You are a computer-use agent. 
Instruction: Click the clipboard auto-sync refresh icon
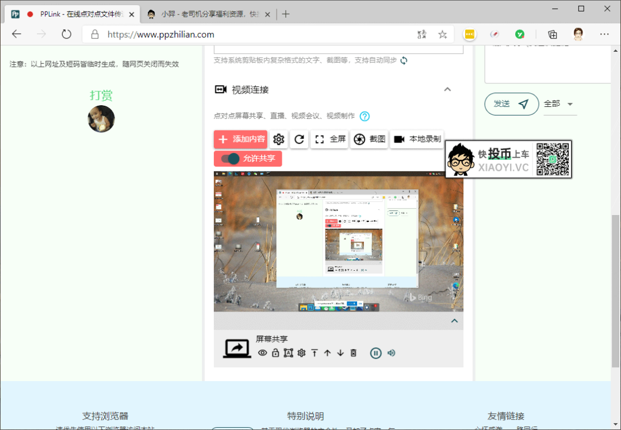[x=404, y=60]
